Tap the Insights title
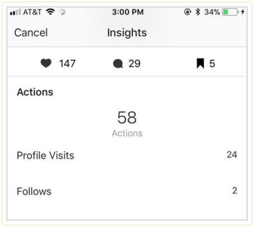 pyautogui.click(x=127, y=33)
